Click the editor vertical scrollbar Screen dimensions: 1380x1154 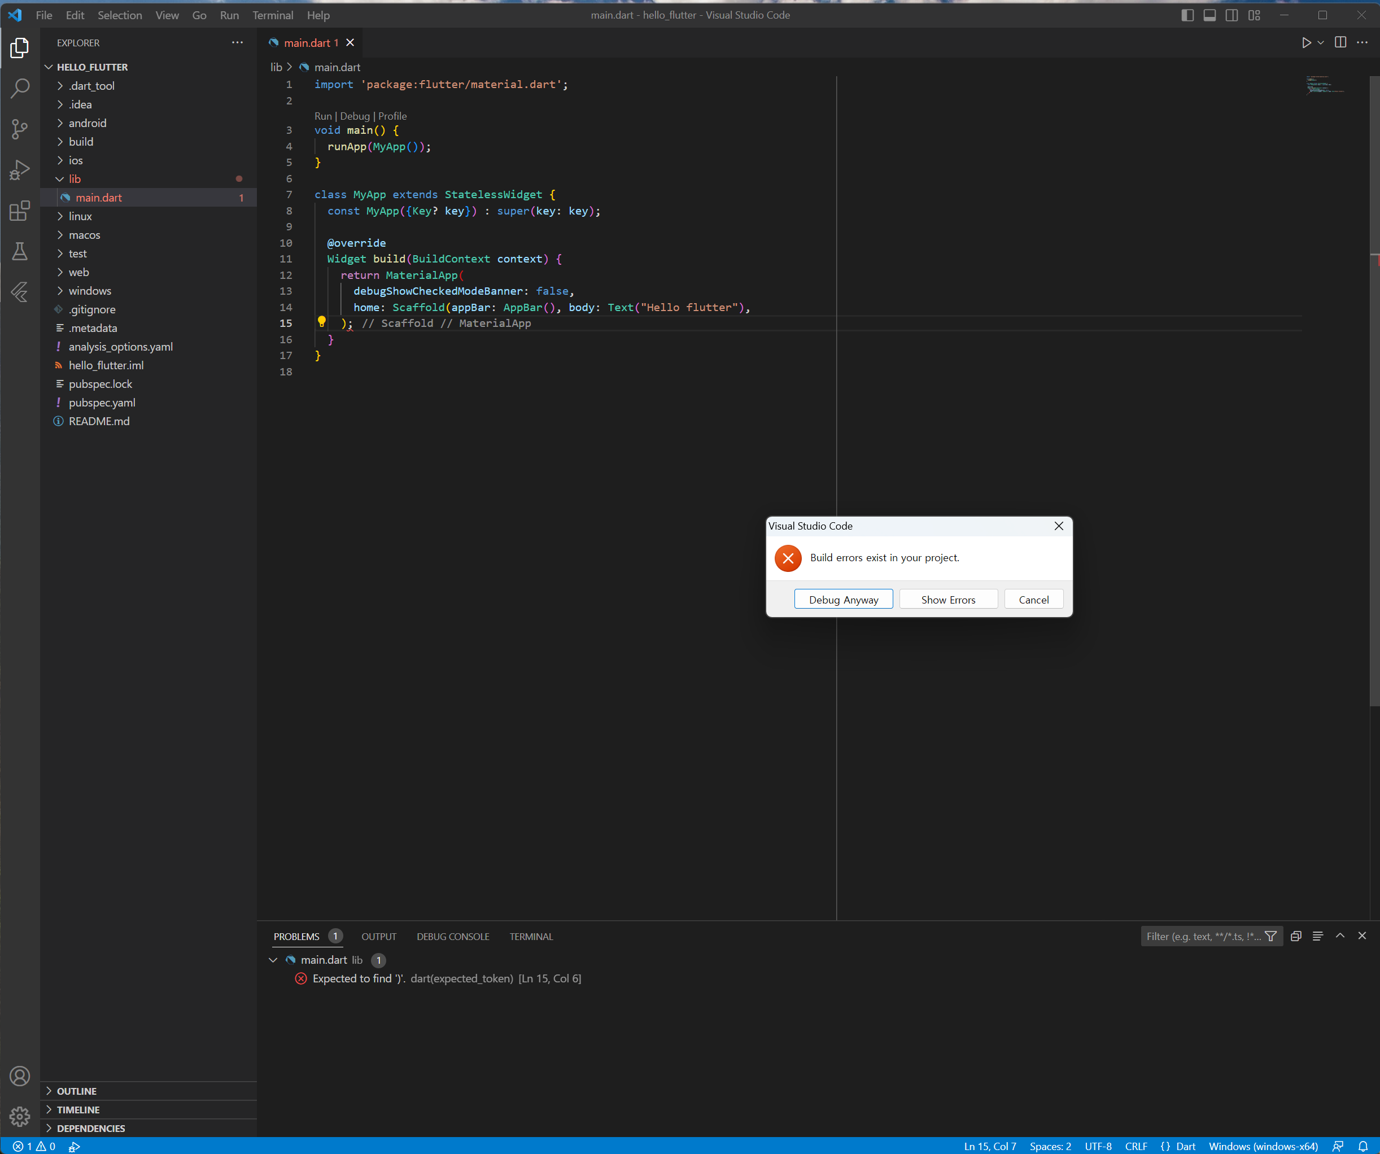click(x=1374, y=391)
